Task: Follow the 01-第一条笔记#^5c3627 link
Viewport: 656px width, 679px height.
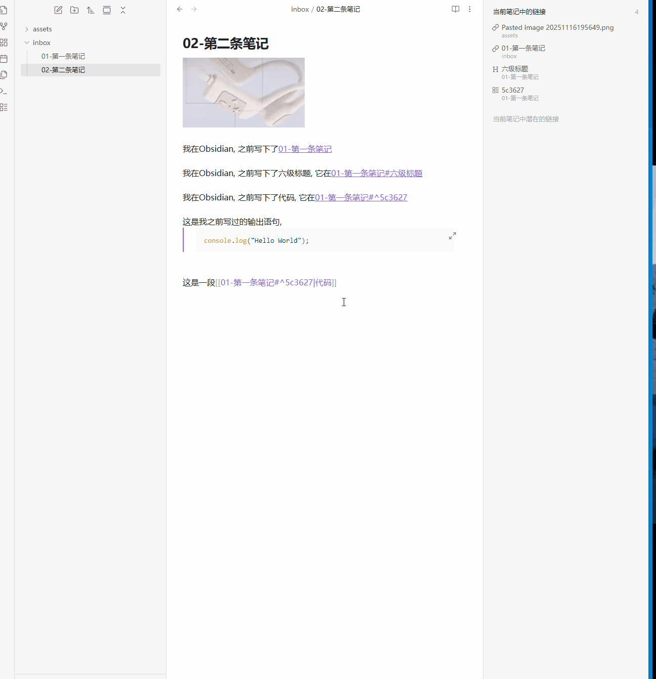Action: (x=361, y=198)
